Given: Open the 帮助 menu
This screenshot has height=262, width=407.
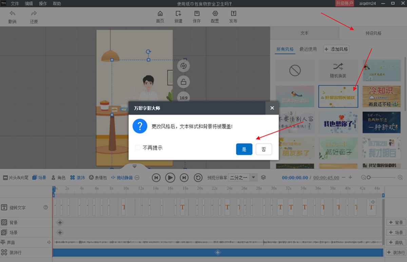Looking at the screenshot, I should [57, 4].
